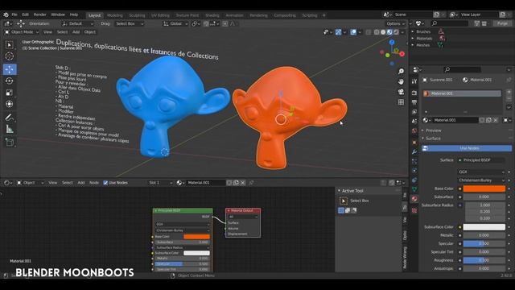The width and height of the screenshot is (515, 290).
Task: Click the viewport zoom magnifier icon
Action: 401,71
